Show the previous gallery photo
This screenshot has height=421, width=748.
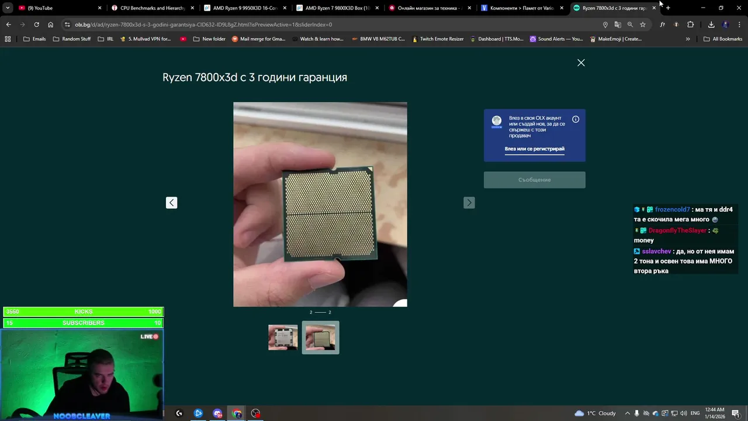pyautogui.click(x=171, y=202)
